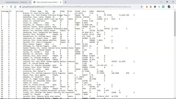
Task: Click name 'Allen, Mr. William Henry'
Action: 34,21
